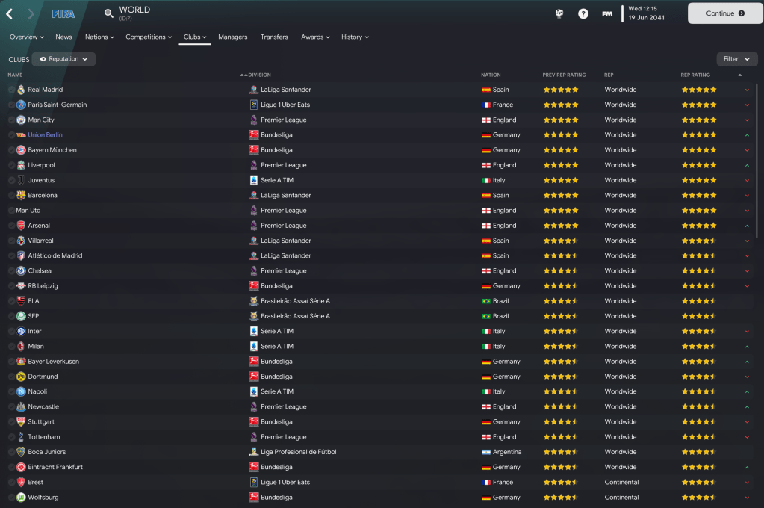Click the FIFA logo in header
764x508 pixels.
pos(63,13)
